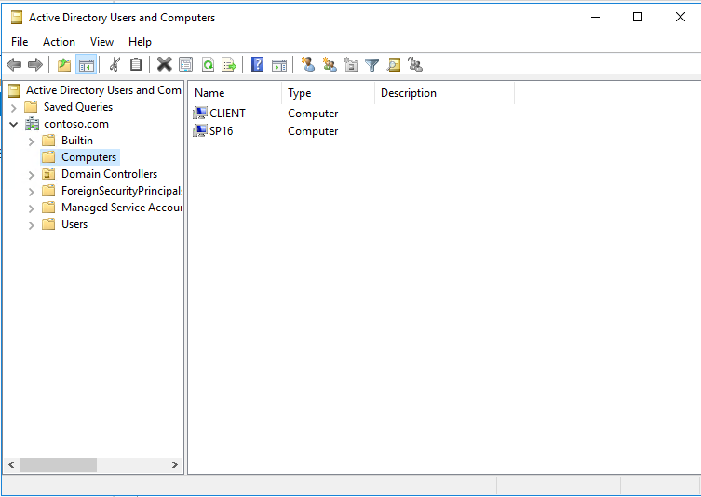
Task: Click Type cell of CLIENT row
Action: point(313,114)
